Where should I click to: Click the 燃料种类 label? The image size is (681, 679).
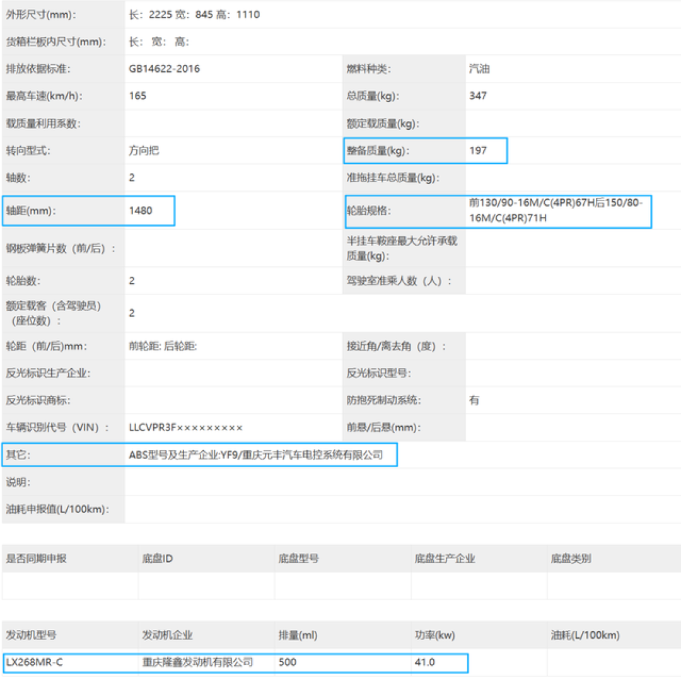tap(368, 69)
